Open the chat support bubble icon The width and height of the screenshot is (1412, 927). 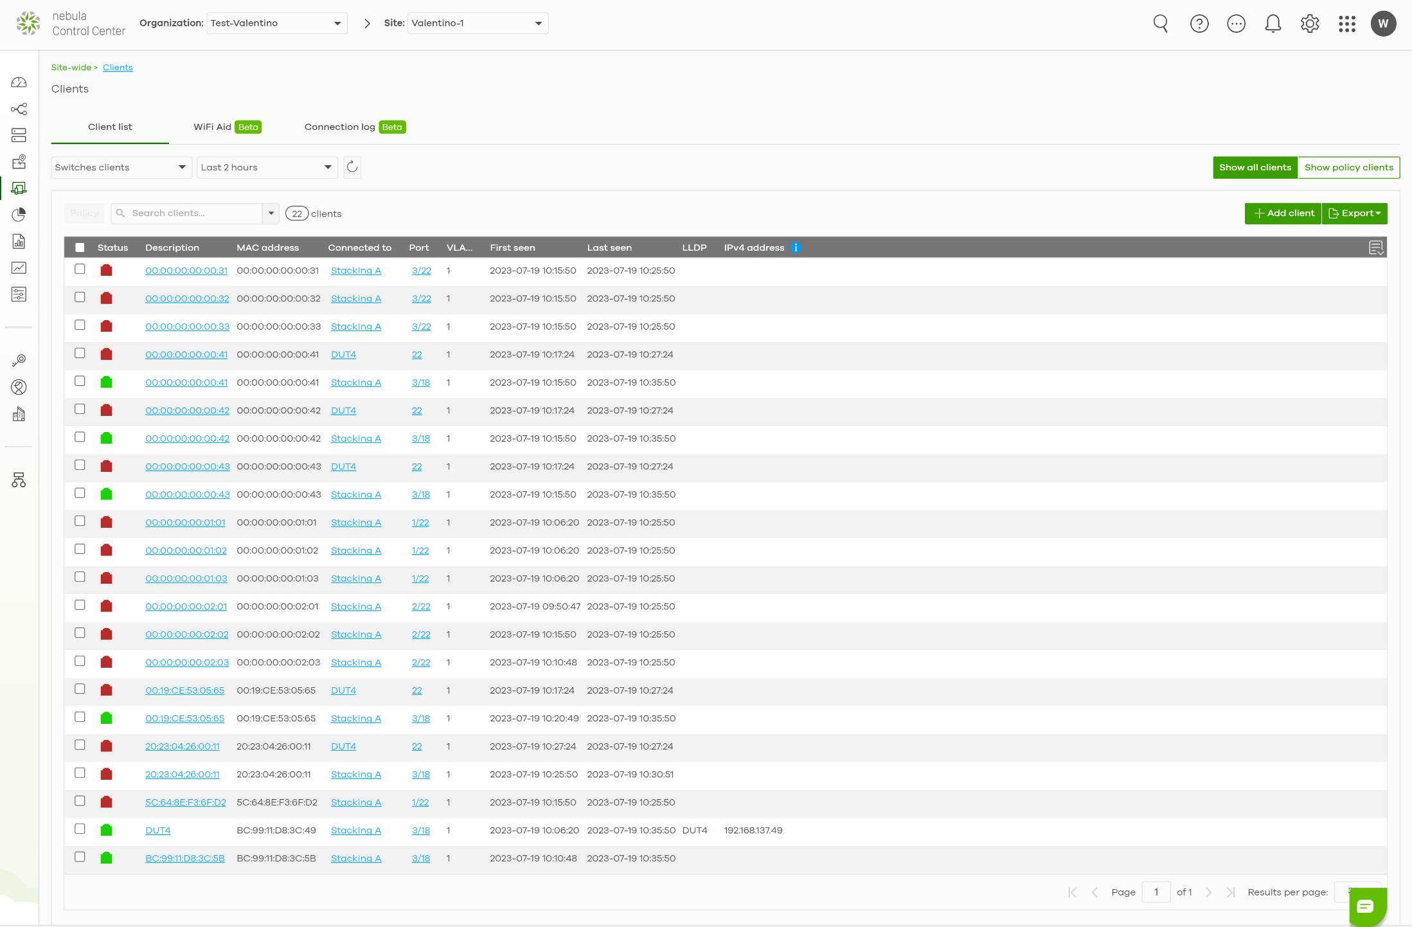1366,906
